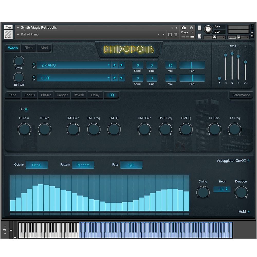Image resolution: width=257 pixels, height=257 pixels.
Task: Click the first layer Pan slider
Action: (x=192, y=65)
